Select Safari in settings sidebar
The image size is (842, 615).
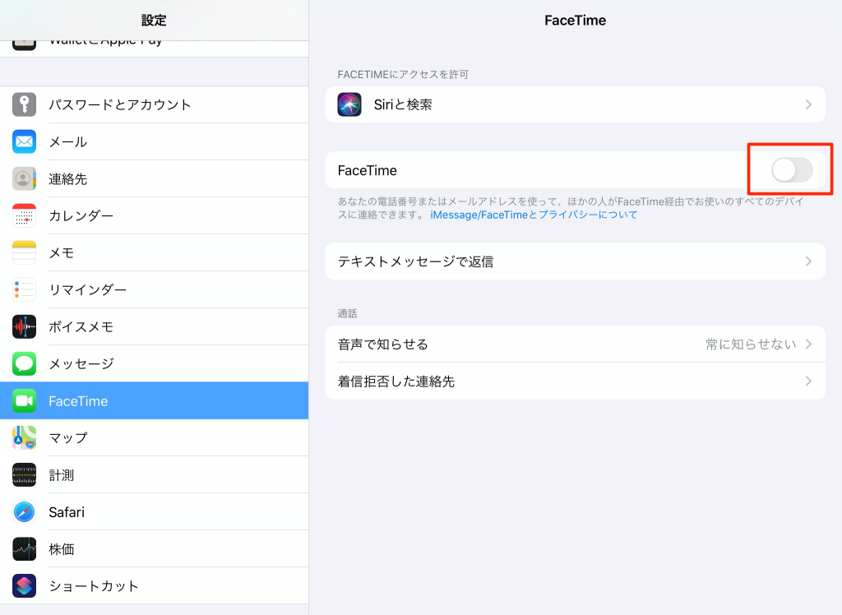tap(154, 512)
